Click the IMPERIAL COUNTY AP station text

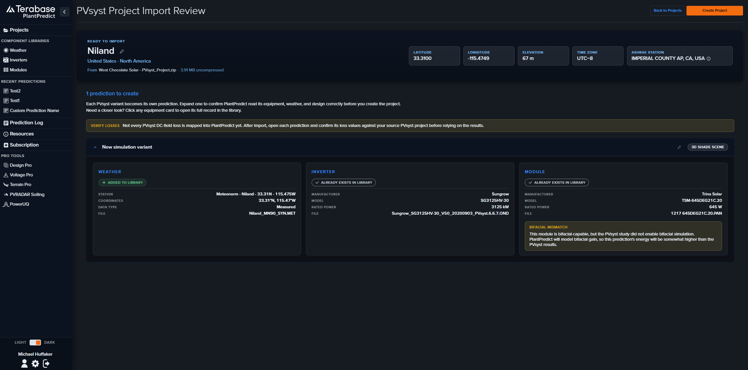668,58
